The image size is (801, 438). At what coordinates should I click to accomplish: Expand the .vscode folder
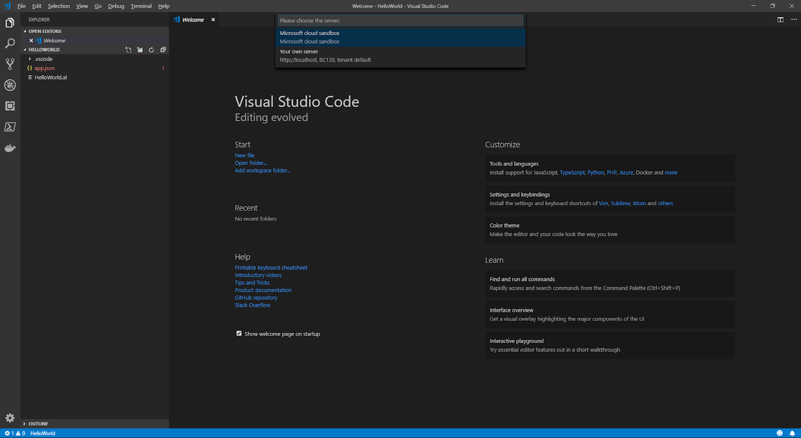(x=30, y=59)
